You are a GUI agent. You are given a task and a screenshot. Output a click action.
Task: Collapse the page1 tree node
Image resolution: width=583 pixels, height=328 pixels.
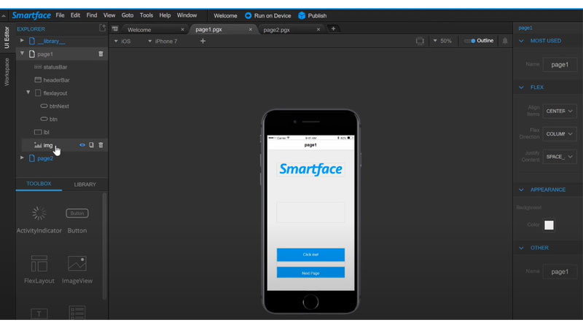(22, 53)
